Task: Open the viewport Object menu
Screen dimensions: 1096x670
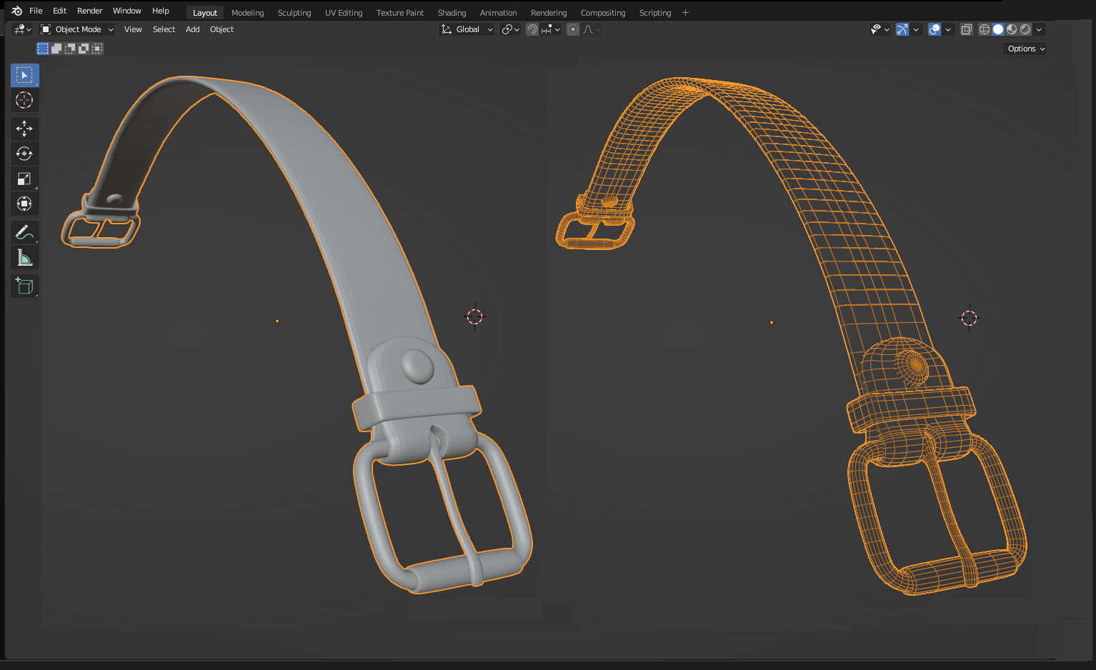Action: (x=222, y=29)
